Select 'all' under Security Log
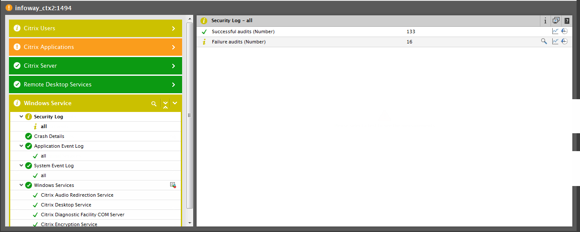This screenshot has height=232, width=580. tap(44, 126)
